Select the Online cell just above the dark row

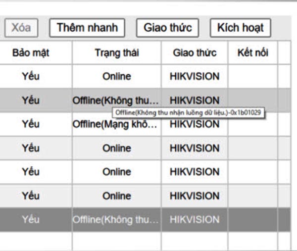pyautogui.click(x=117, y=196)
